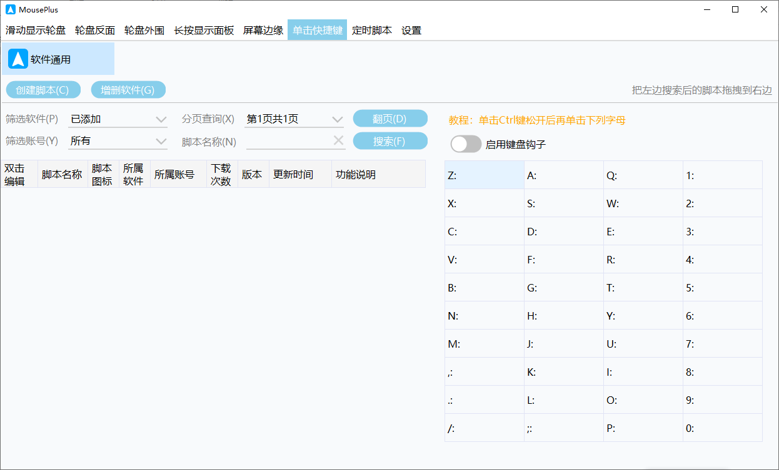Click the 脚本名称 input field

tap(288, 141)
